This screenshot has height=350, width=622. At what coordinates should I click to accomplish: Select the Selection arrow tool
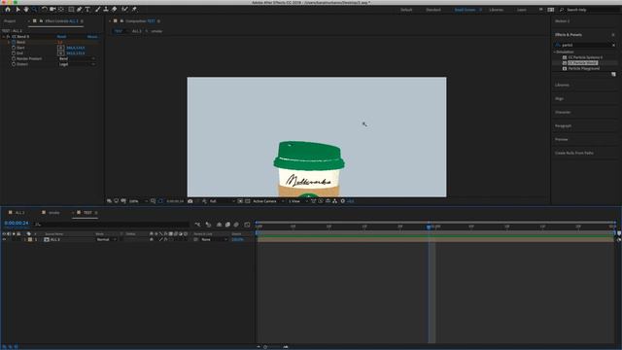tap(17, 9)
